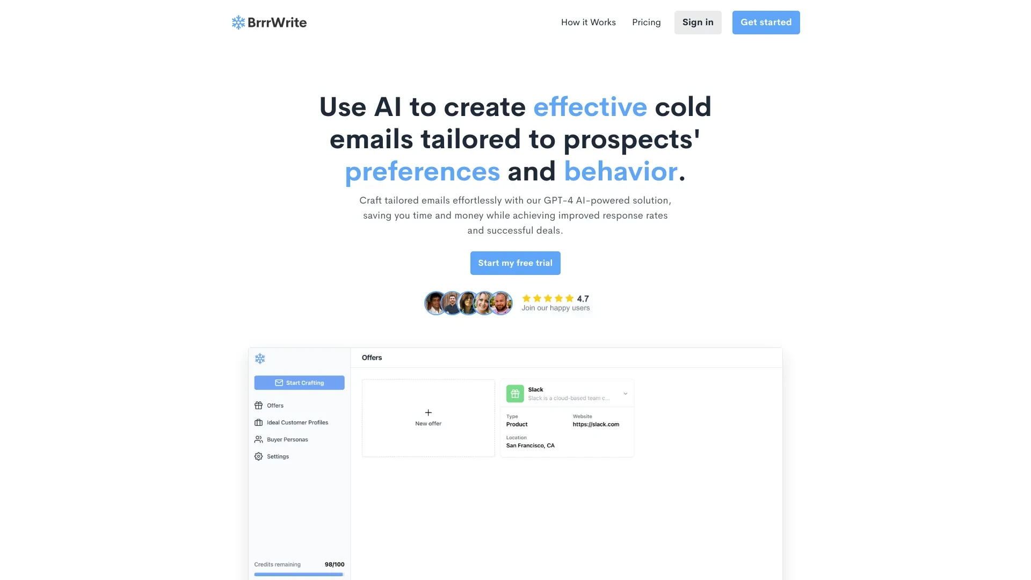Screen dimensions: 1031x580
Task: Click the snowflake icon in sidebar header
Action: [260, 357]
